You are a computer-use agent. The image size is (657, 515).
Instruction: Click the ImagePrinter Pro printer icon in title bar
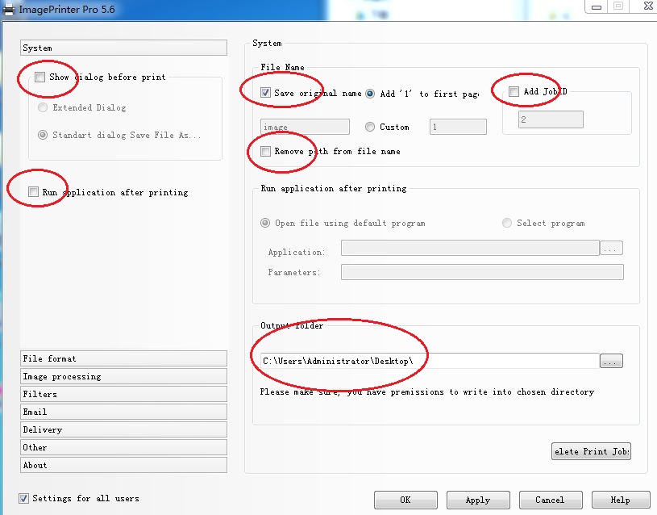click(8, 9)
